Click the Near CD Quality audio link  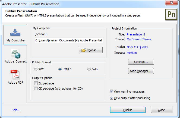137,47
